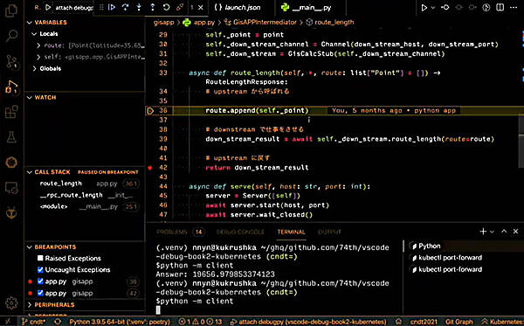Restart the debug session
The height and width of the screenshot is (326, 524).
(166, 7)
